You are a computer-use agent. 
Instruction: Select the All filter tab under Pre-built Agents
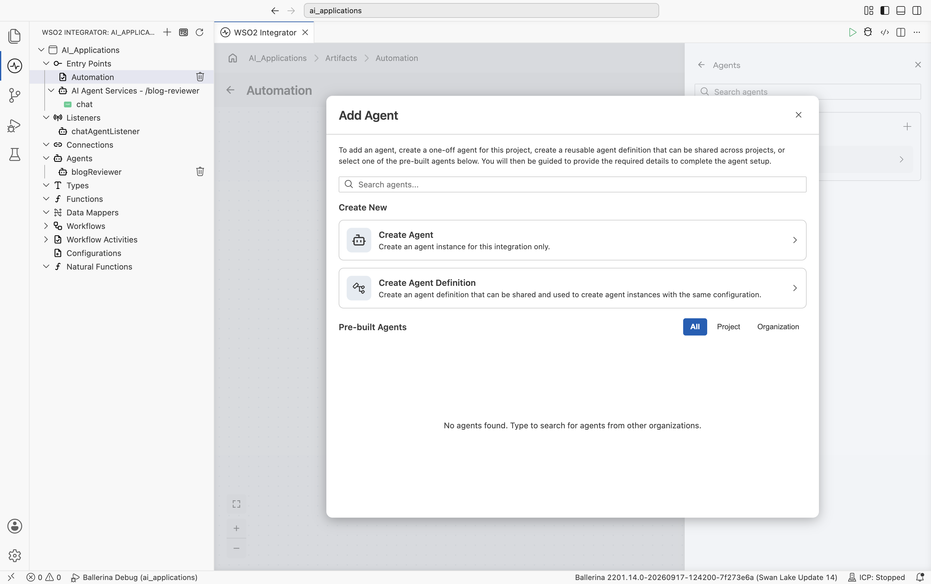(x=695, y=327)
